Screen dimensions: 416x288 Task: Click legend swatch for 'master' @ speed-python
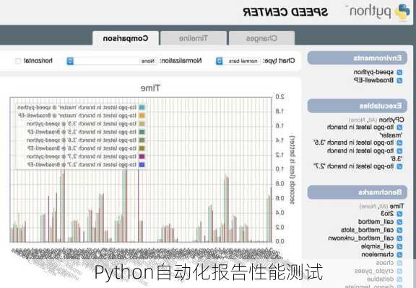142,107
